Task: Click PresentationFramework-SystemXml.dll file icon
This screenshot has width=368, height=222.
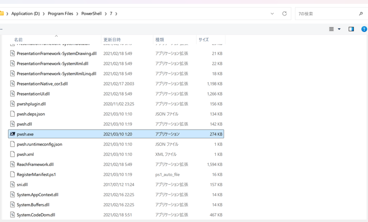Action: click(12, 63)
